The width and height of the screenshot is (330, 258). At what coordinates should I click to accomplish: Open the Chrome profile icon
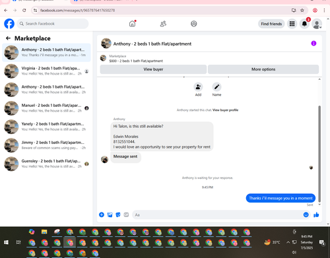coord(315,11)
